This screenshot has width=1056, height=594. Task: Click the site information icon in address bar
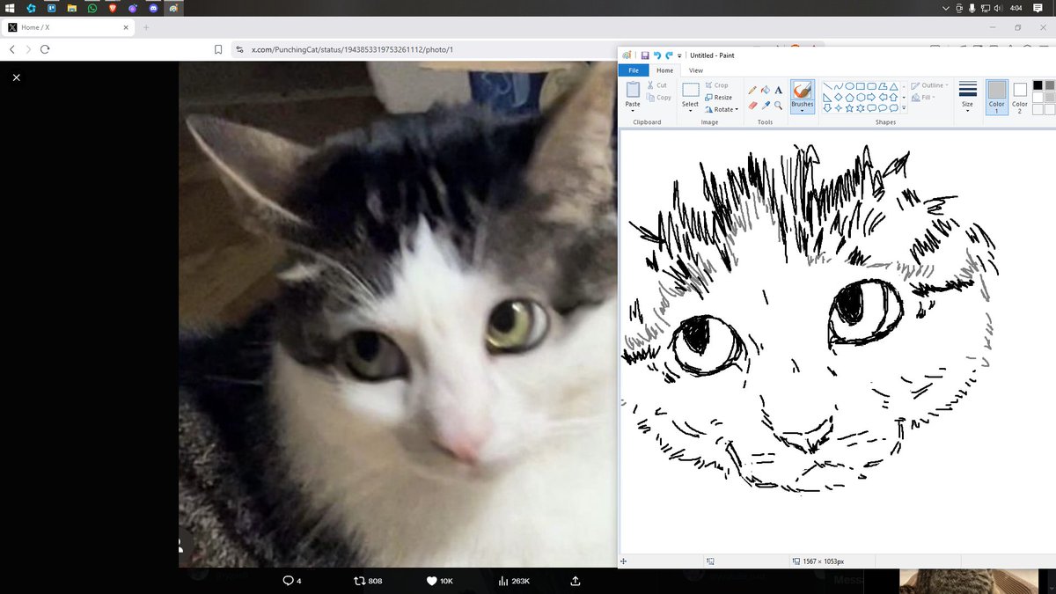[238, 49]
